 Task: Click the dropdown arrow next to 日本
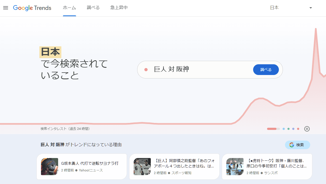(311, 8)
